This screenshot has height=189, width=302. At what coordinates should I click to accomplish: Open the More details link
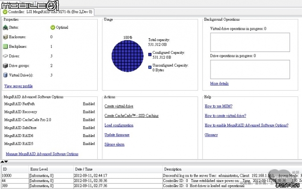click(x=219, y=84)
